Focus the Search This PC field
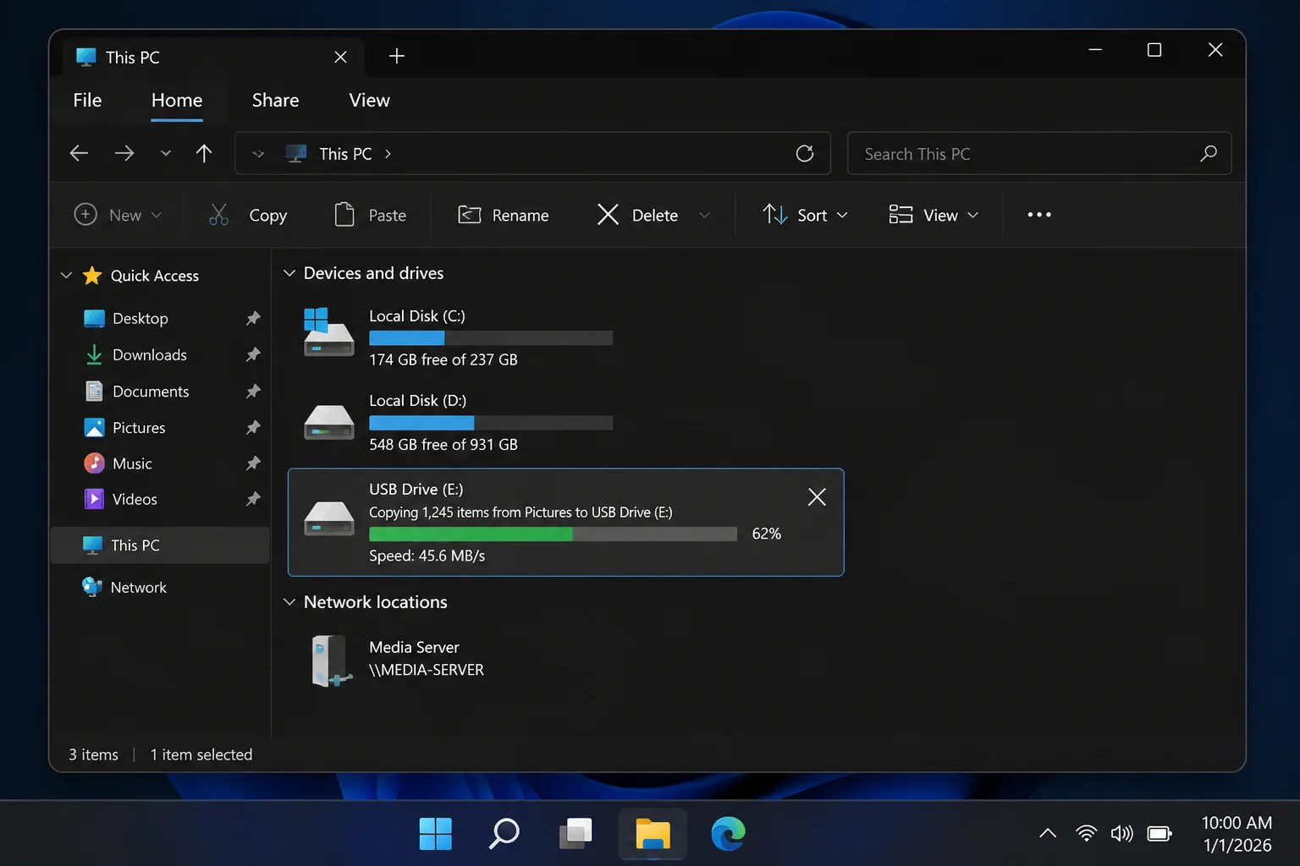1300x866 pixels. click(x=1039, y=153)
